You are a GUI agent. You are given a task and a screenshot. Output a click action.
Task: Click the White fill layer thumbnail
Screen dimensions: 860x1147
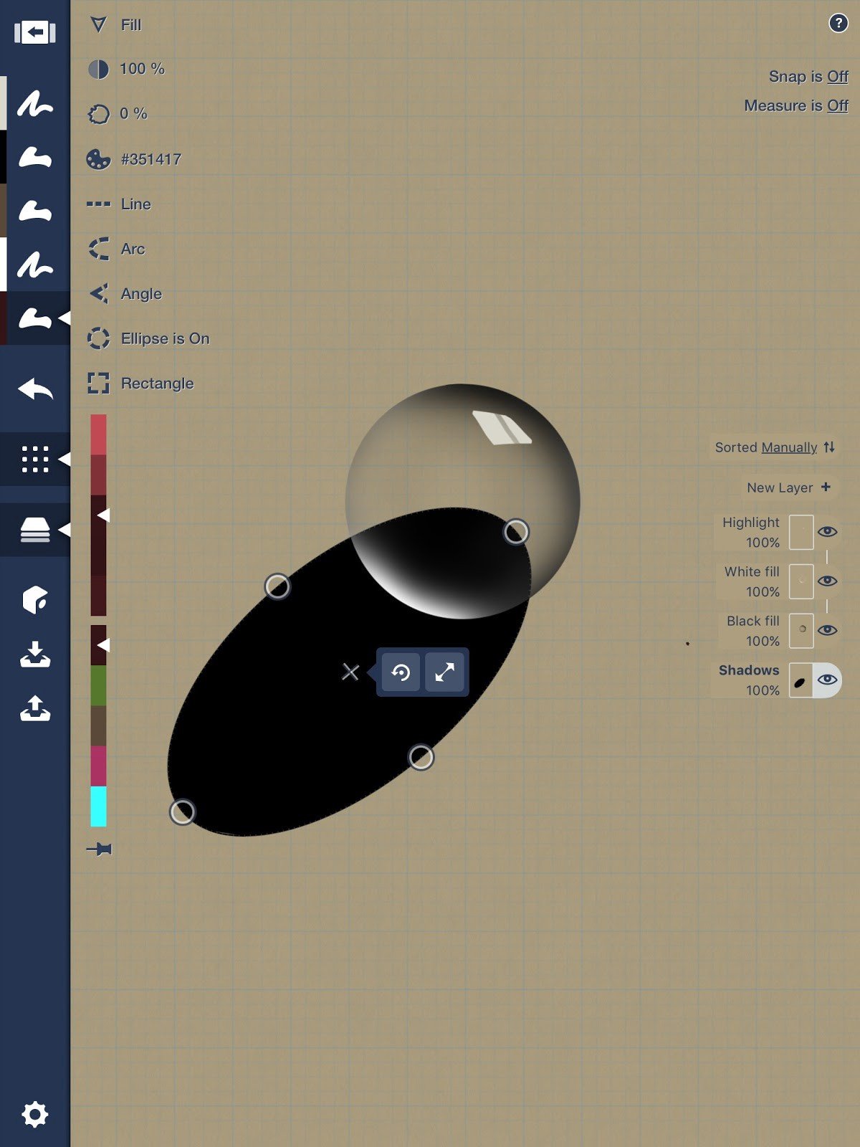801,581
